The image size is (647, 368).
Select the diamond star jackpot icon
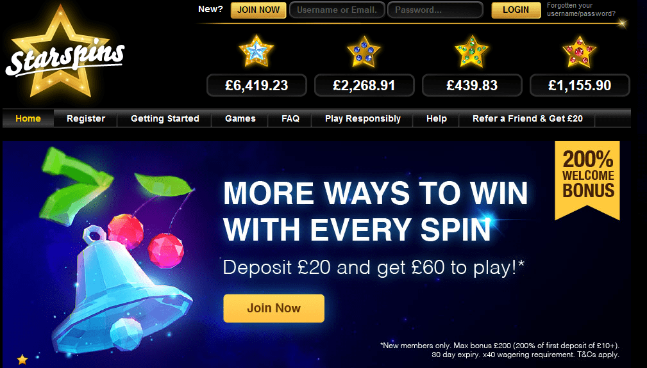[x=256, y=51]
